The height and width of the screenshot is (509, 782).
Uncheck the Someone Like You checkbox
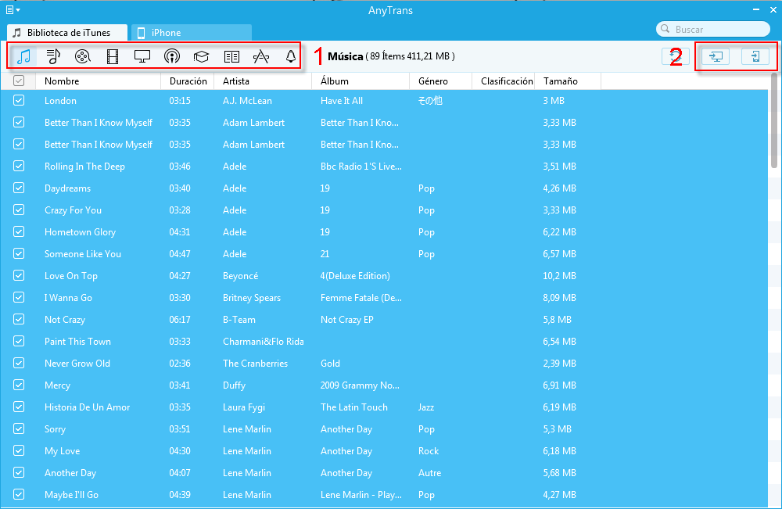(x=19, y=254)
